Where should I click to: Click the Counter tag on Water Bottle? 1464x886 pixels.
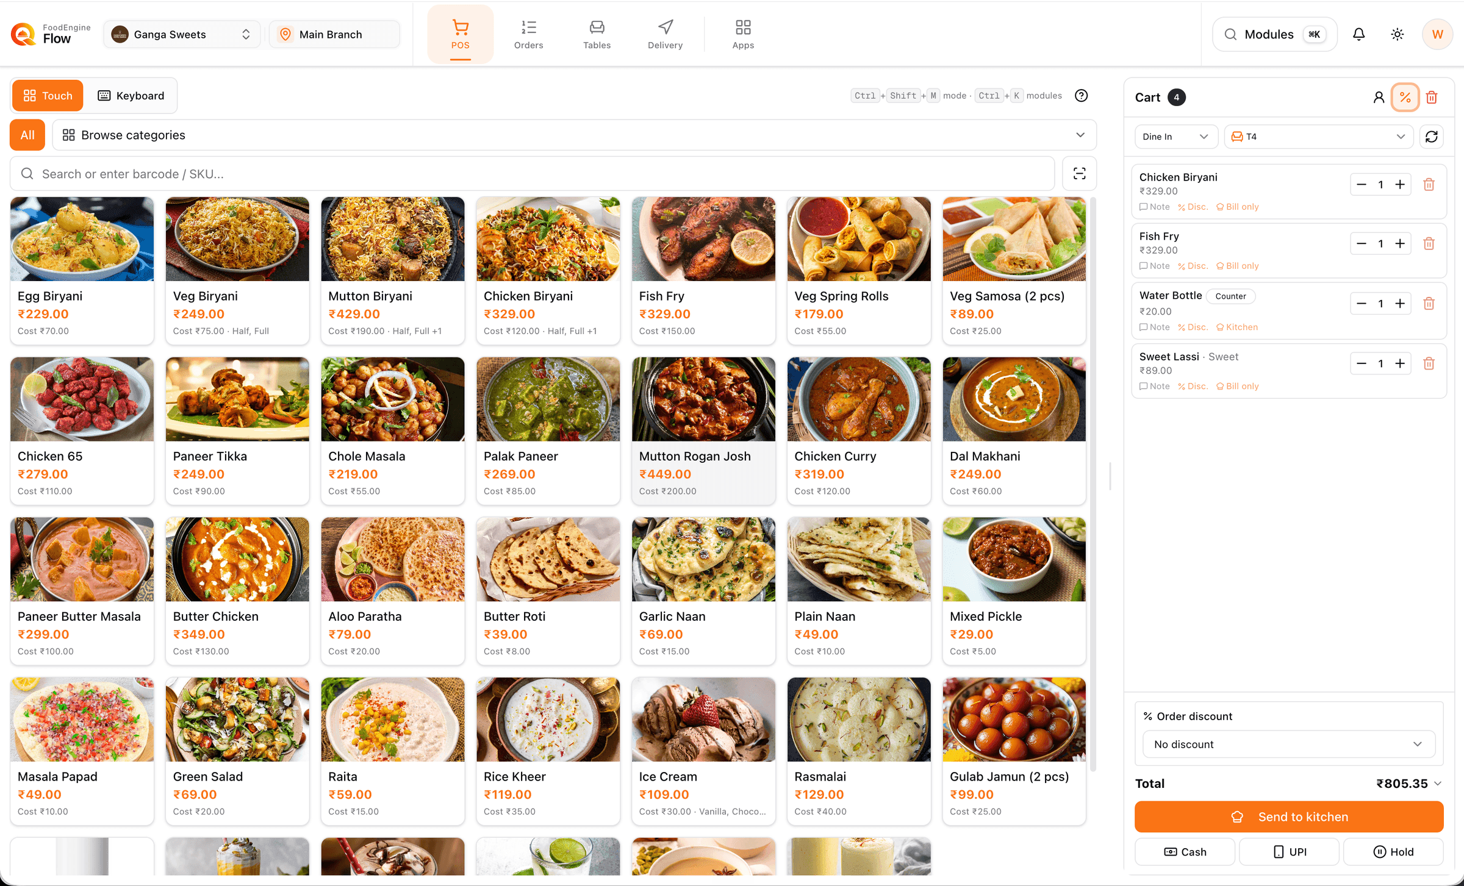pos(1230,296)
